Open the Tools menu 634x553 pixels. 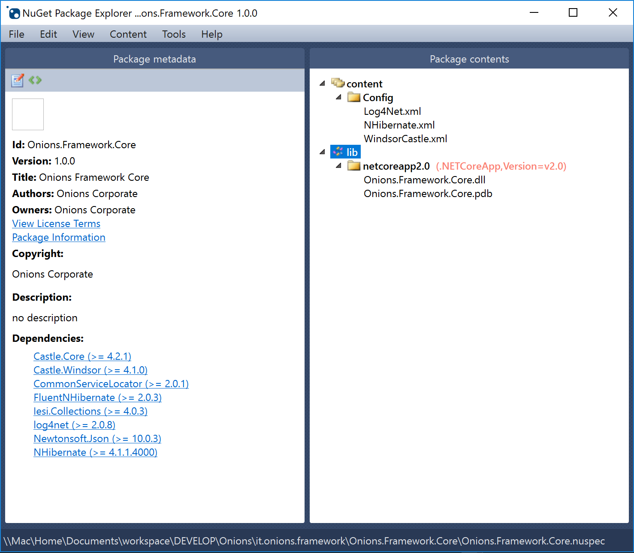click(x=174, y=34)
